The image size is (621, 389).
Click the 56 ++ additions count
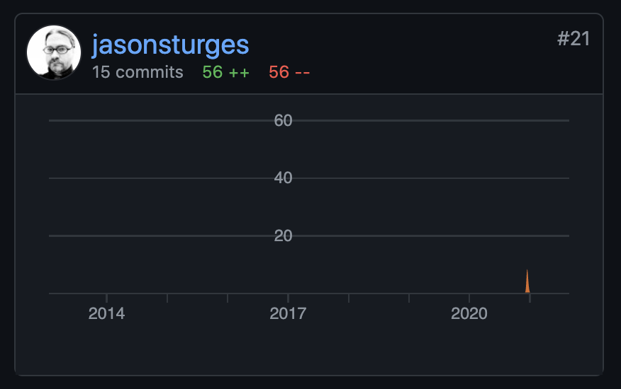(x=225, y=72)
